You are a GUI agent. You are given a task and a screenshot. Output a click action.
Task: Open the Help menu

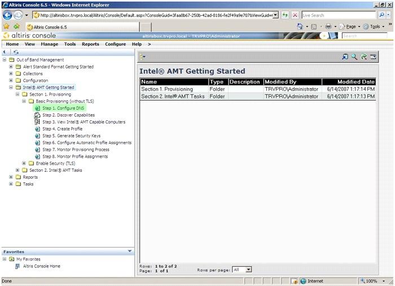click(x=137, y=44)
